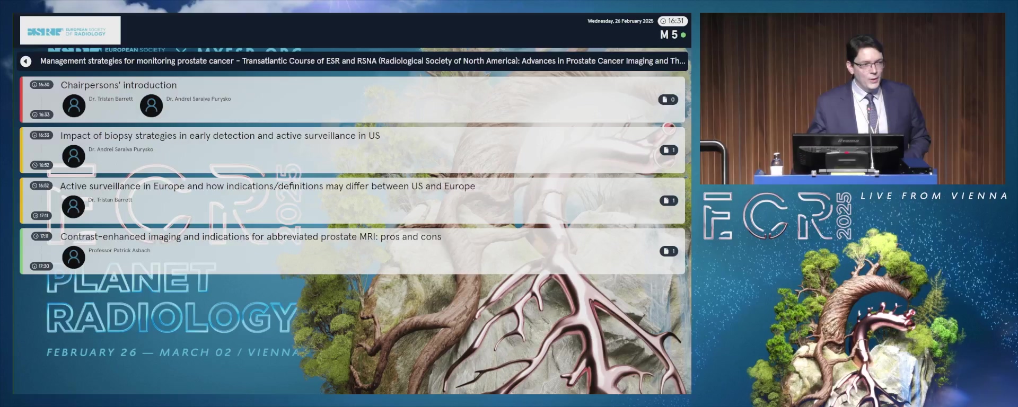
Task: Click Professor Patrick Asbach avatar icon
Action: point(74,257)
